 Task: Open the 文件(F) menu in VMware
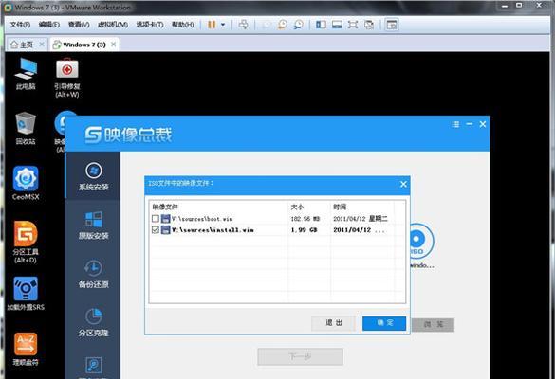point(20,25)
